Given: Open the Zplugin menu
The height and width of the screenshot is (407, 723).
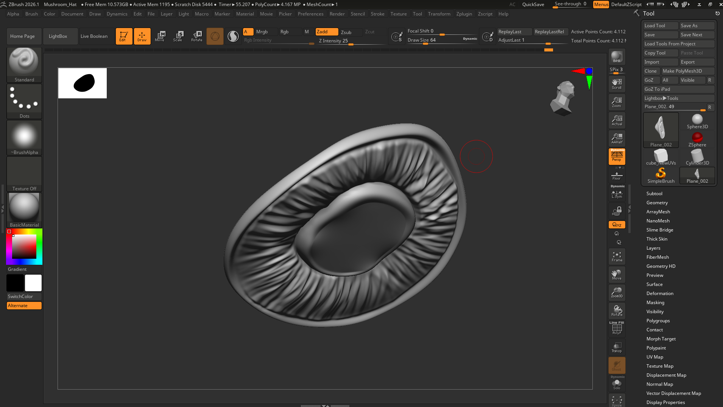Looking at the screenshot, I should pyautogui.click(x=464, y=14).
